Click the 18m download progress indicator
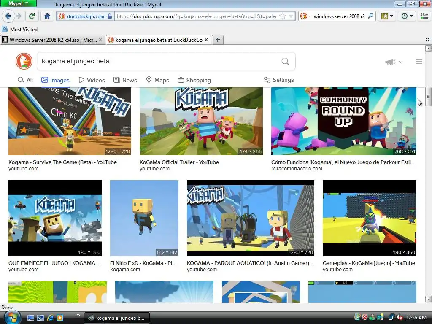This screenshot has width=432, height=324. (x=424, y=16)
